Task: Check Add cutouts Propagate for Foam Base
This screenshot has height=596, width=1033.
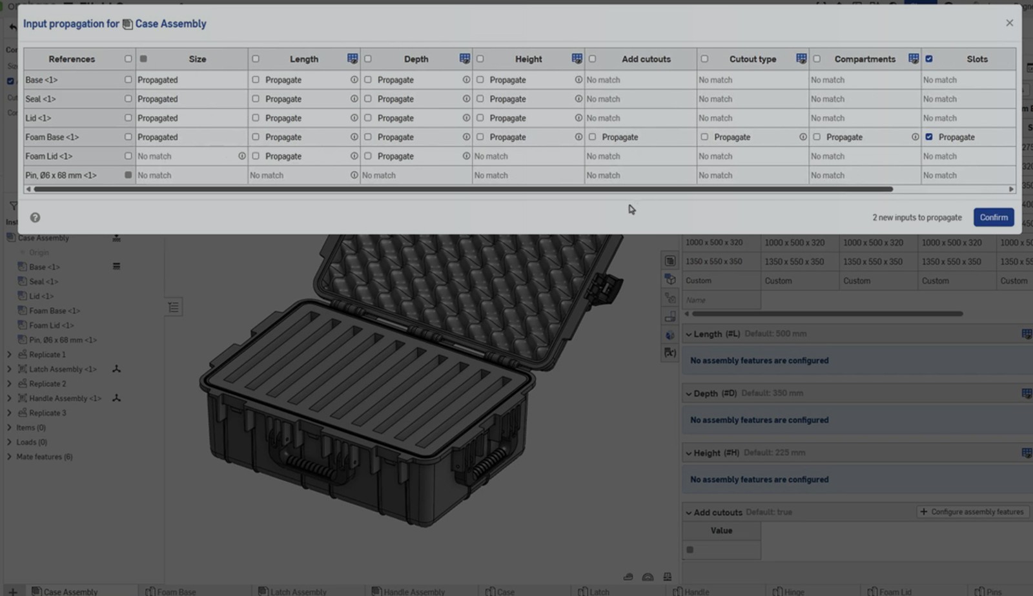Action: tap(593, 137)
